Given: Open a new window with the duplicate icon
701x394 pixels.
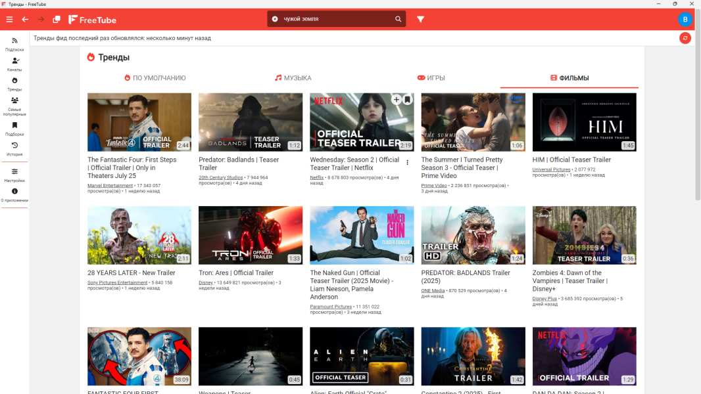Looking at the screenshot, I should (x=57, y=20).
